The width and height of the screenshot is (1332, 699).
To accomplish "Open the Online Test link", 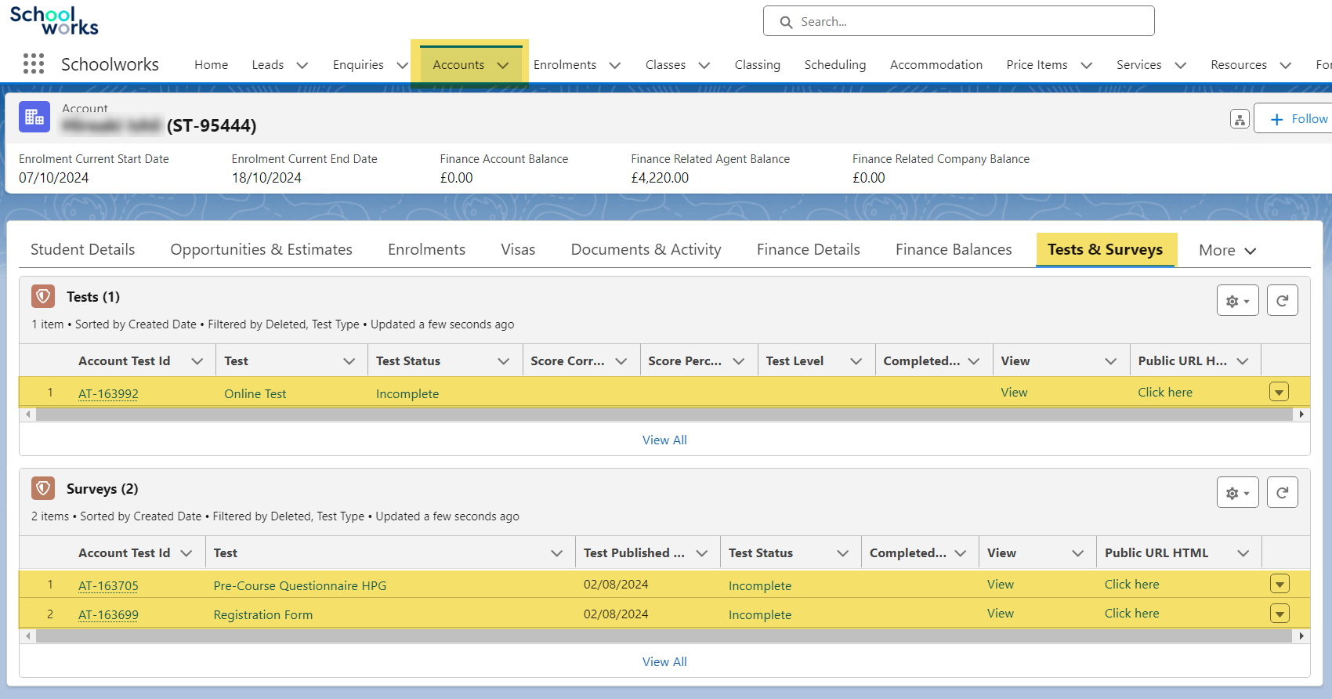I will 255,393.
